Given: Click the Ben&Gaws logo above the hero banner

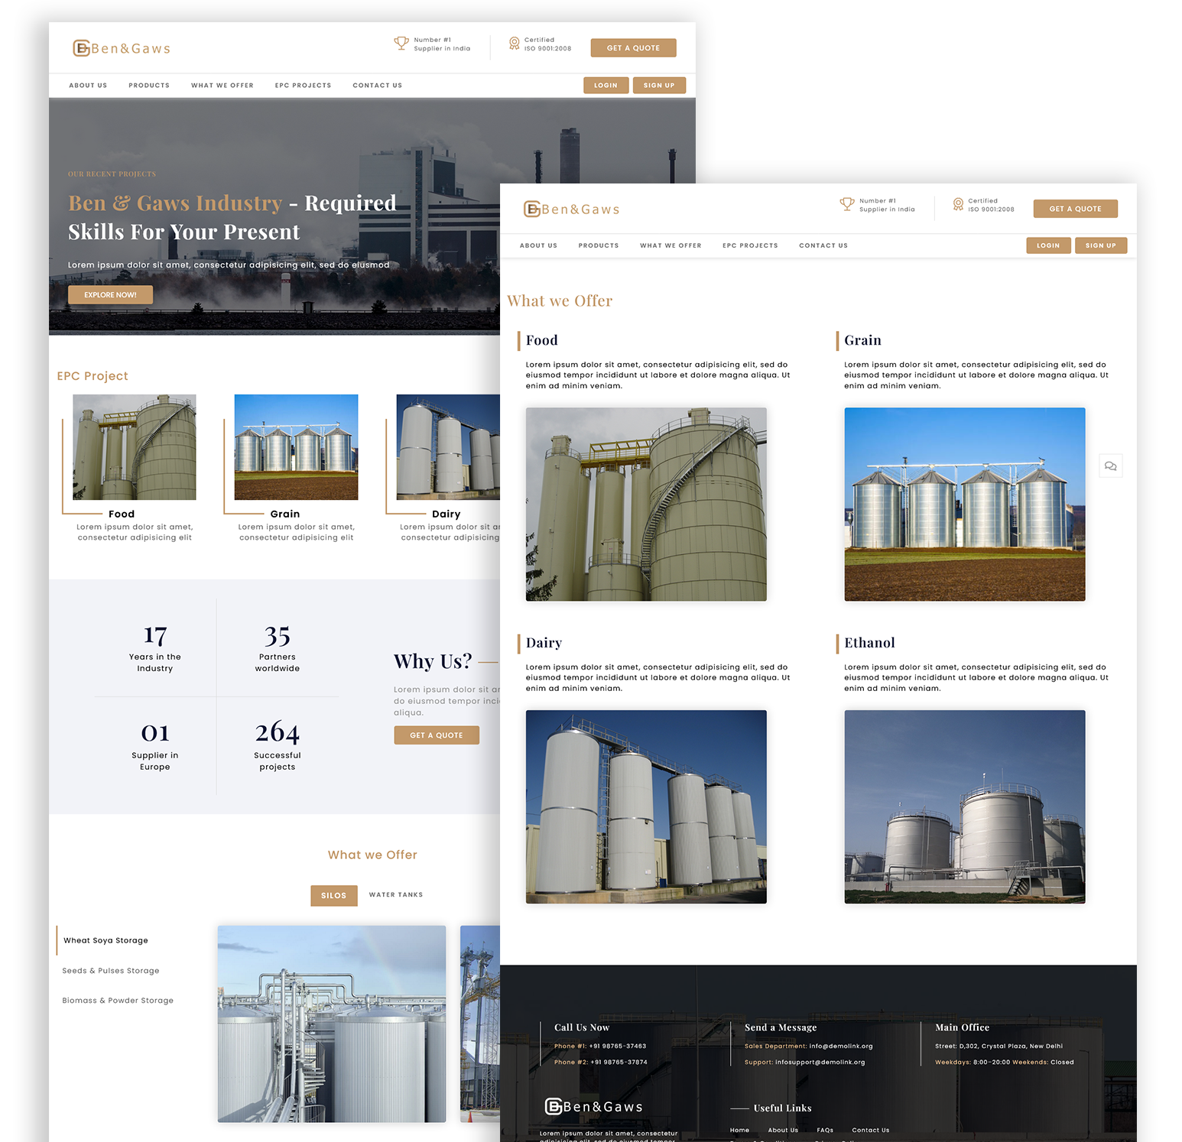Looking at the screenshot, I should (122, 48).
